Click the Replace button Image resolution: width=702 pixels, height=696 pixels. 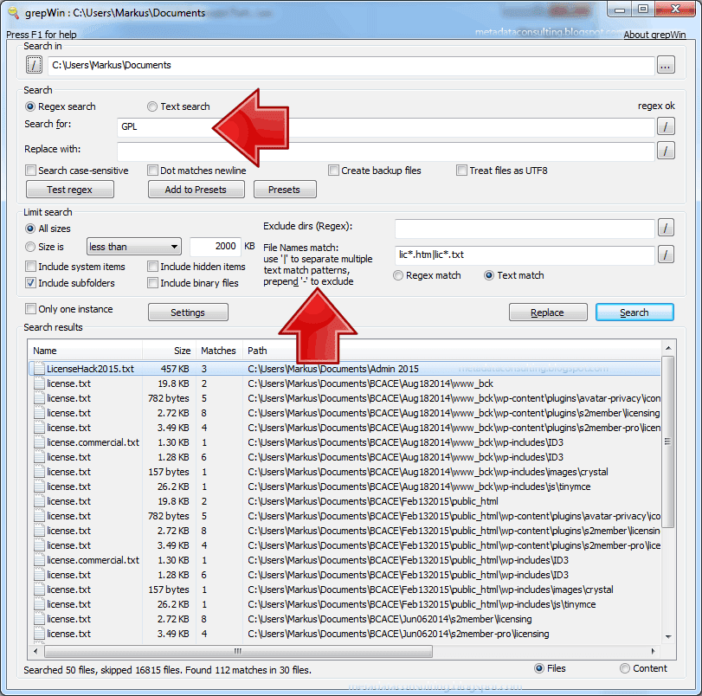tap(548, 313)
